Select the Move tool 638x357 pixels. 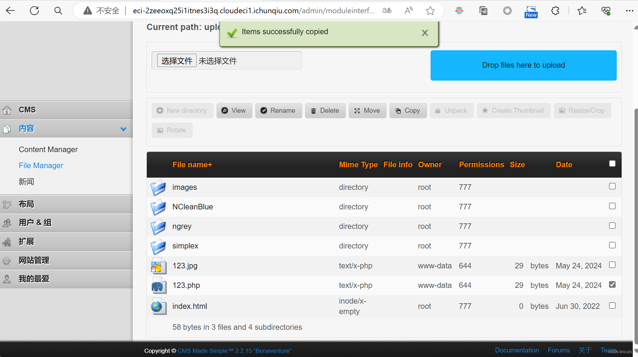click(x=367, y=110)
